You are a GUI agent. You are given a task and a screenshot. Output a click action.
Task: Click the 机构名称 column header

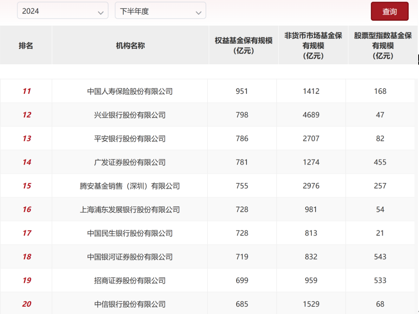[130, 45]
